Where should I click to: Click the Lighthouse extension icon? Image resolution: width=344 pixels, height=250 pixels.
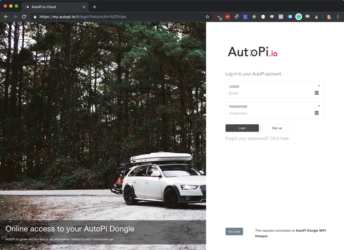tap(245, 17)
